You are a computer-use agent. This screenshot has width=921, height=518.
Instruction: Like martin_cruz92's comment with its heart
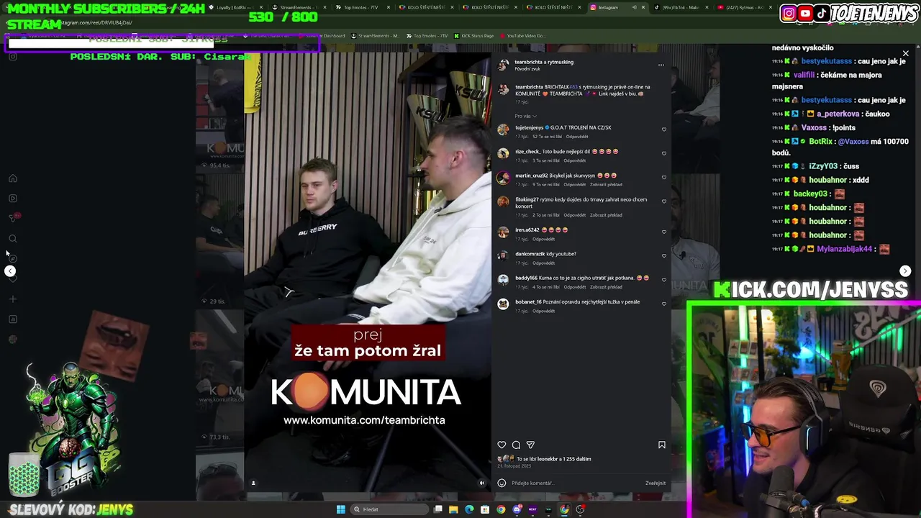point(663,178)
